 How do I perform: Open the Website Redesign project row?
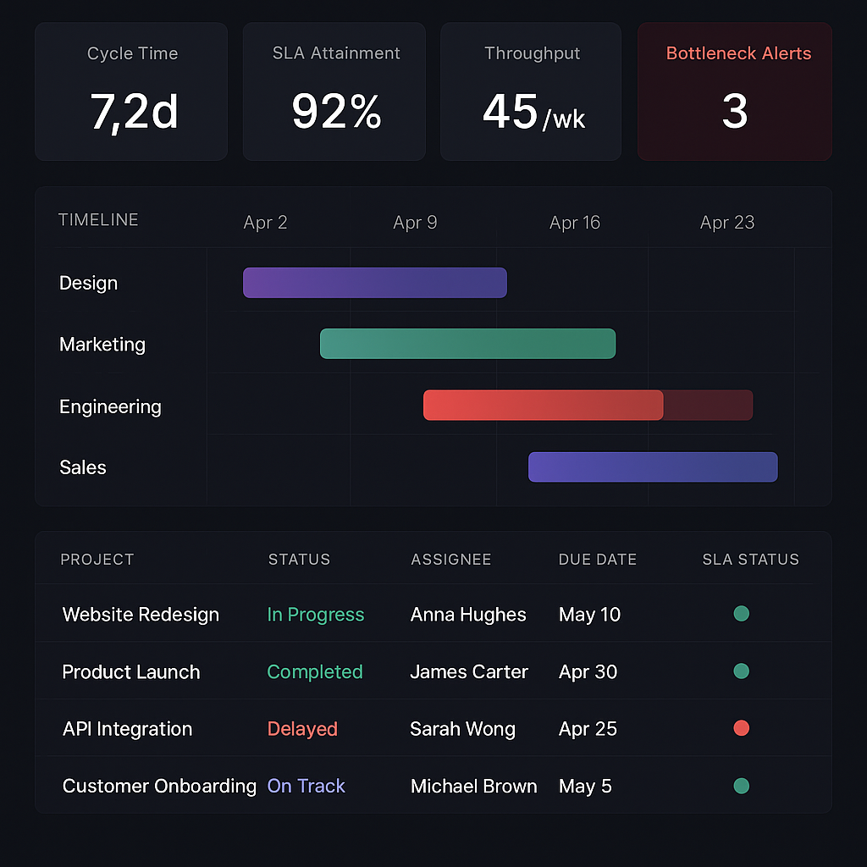tap(141, 615)
